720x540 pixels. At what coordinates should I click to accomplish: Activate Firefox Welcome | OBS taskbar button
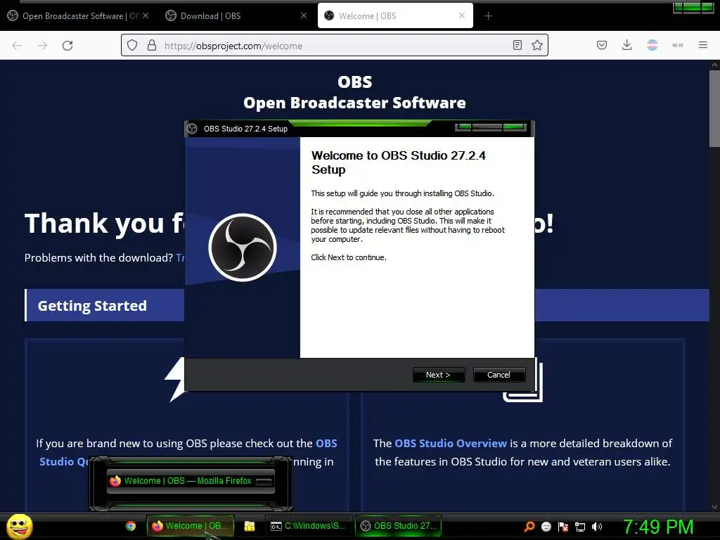pyautogui.click(x=191, y=526)
